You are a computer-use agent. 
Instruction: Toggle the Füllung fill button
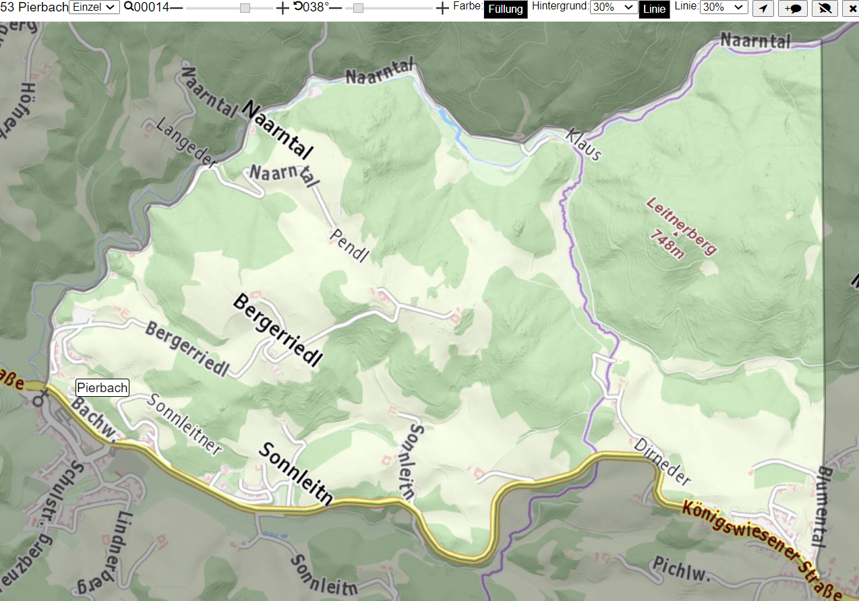pos(506,9)
